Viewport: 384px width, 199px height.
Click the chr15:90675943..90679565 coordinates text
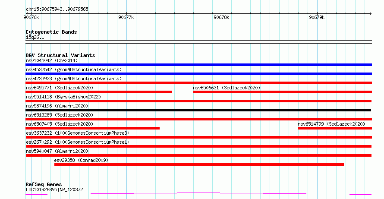pyautogui.click(x=57, y=9)
